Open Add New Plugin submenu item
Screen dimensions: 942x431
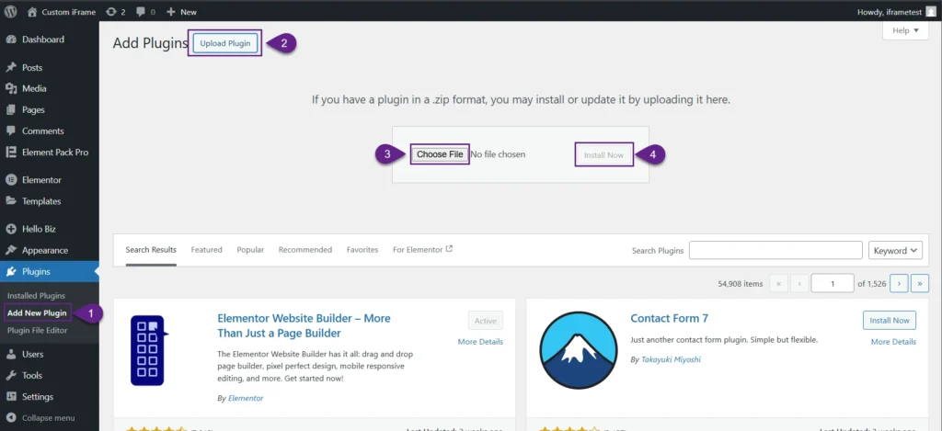(37, 312)
